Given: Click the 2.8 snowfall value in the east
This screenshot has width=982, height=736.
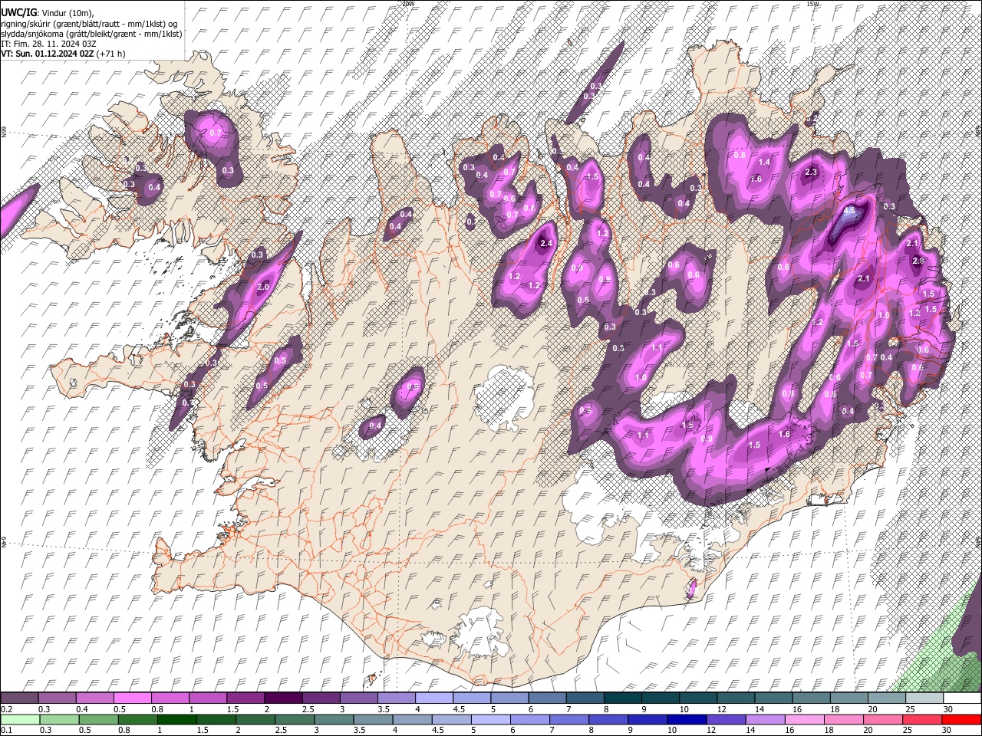Looking at the screenshot, I should (x=918, y=261).
